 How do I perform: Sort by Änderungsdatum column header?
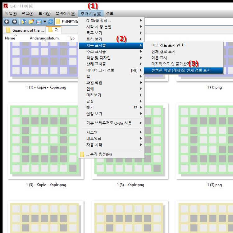pos(47,38)
